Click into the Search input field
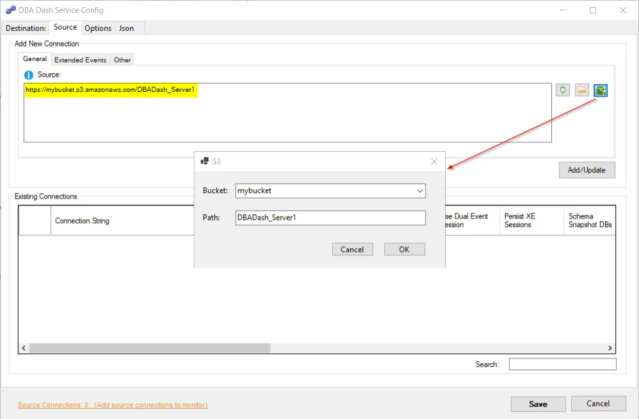The width and height of the screenshot is (639, 419). [x=562, y=364]
